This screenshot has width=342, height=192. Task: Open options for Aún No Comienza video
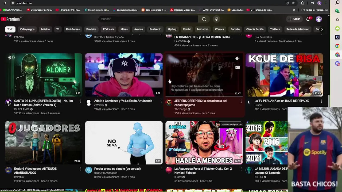tap(161, 101)
